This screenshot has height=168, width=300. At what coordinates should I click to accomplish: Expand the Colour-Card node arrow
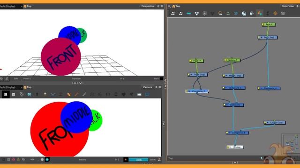[x=268, y=123]
